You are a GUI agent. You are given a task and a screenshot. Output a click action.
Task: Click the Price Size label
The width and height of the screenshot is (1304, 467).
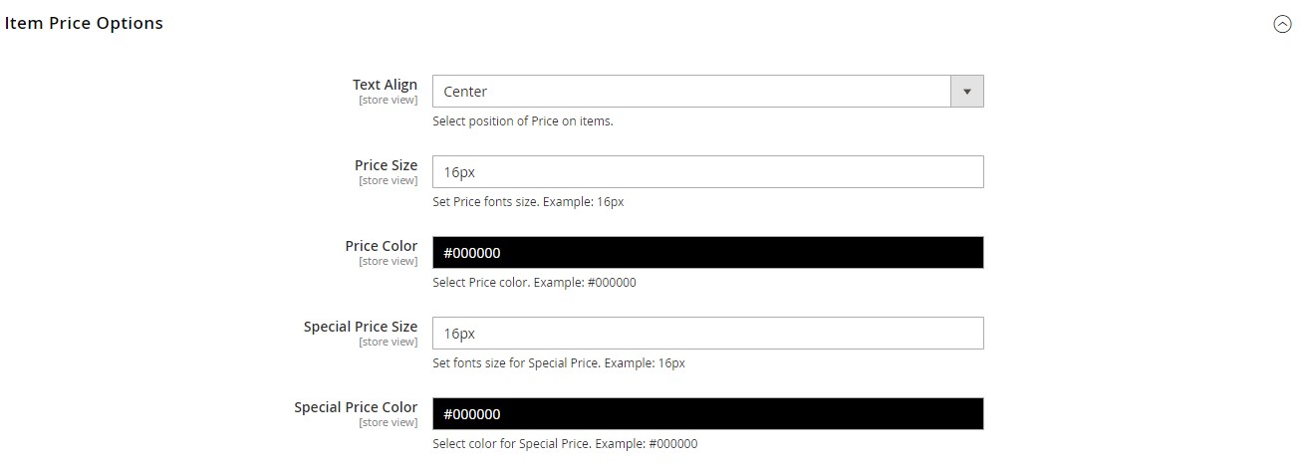click(386, 165)
